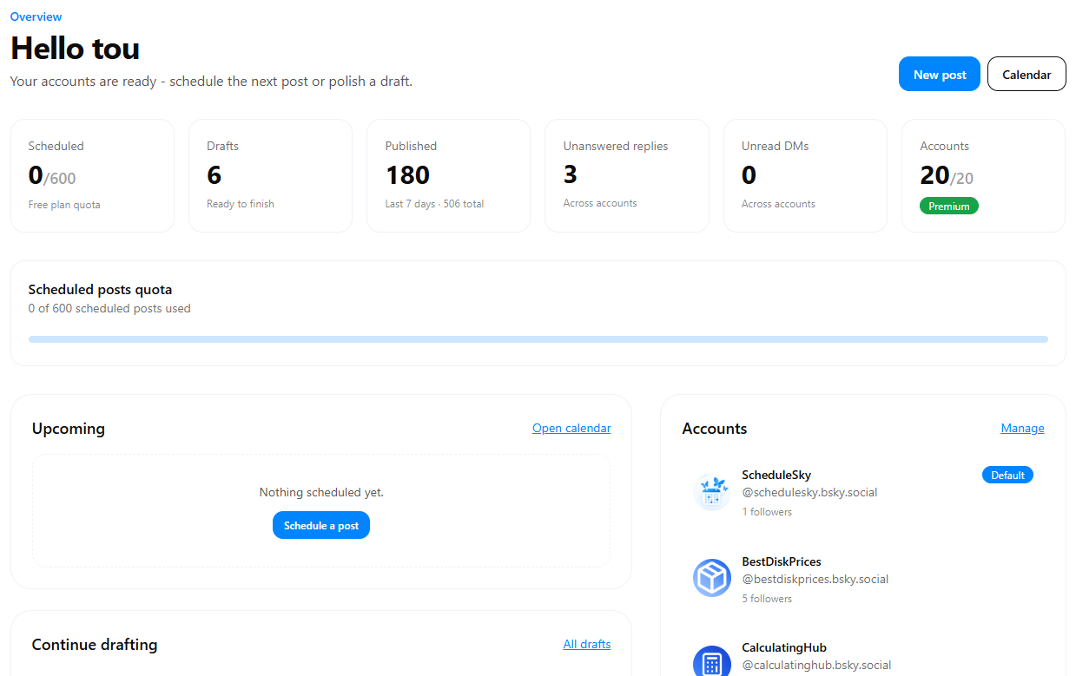Open the Unread DMs stat card

(805, 176)
